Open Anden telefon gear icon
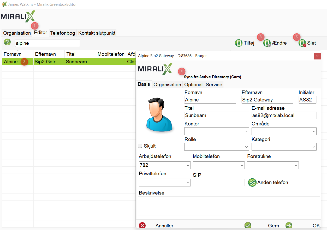The width and height of the screenshot is (327, 230). click(x=252, y=183)
